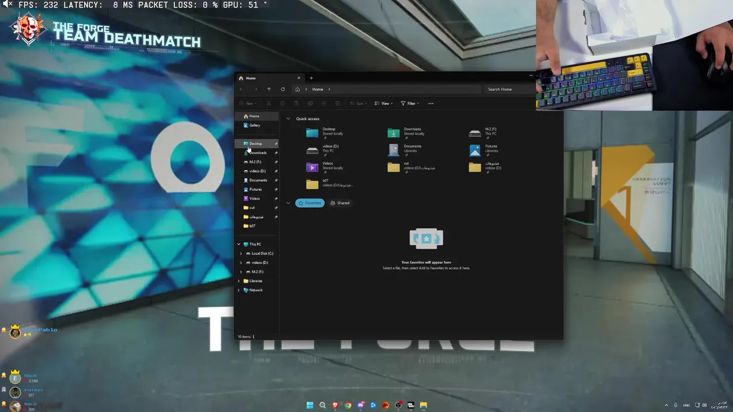Select the Home tab in File Explorer
Viewport: 733px width, 412px height.
pos(269,78)
